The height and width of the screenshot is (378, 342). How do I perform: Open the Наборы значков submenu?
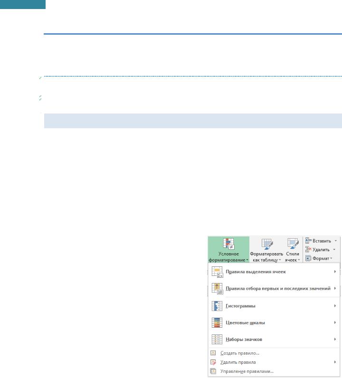274,339
